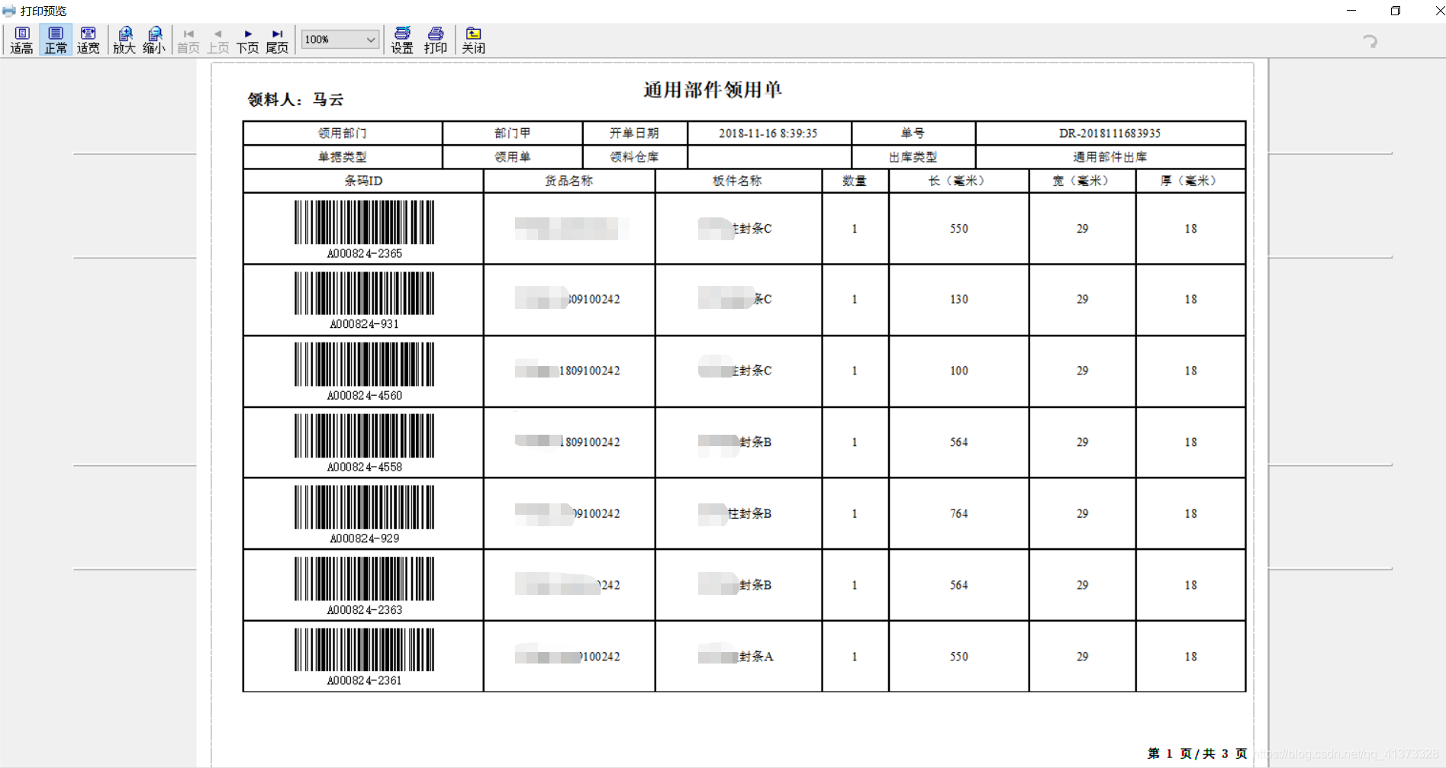This screenshot has height=768, width=1446.
Task: Click the 数量 column header
Action: (855, 181)
